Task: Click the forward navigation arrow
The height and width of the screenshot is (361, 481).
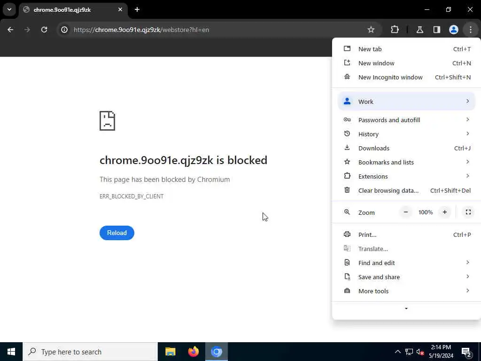Action: [27, 30]
